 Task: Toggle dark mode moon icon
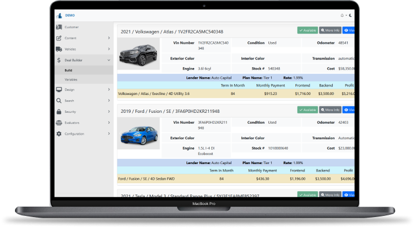(x=350, y=16)
